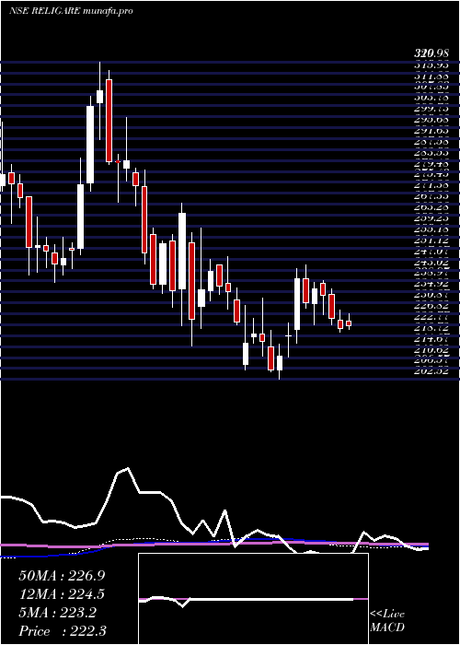Select the "Price : 222.3" readout

pos(63,631)
